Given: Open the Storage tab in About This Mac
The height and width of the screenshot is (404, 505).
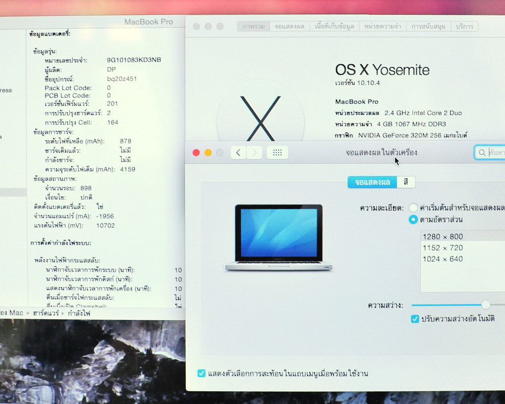Looking at the screenshot, I should click(x=335, y=26).
